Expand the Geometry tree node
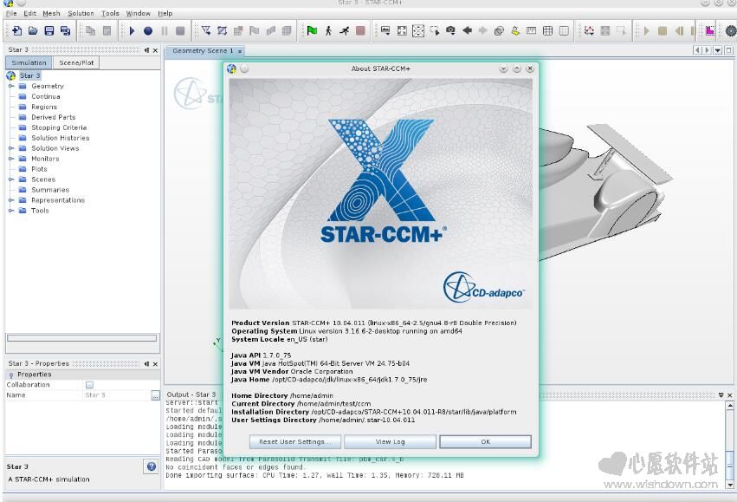Screen dimensions: 737x502 pos(11,86)
